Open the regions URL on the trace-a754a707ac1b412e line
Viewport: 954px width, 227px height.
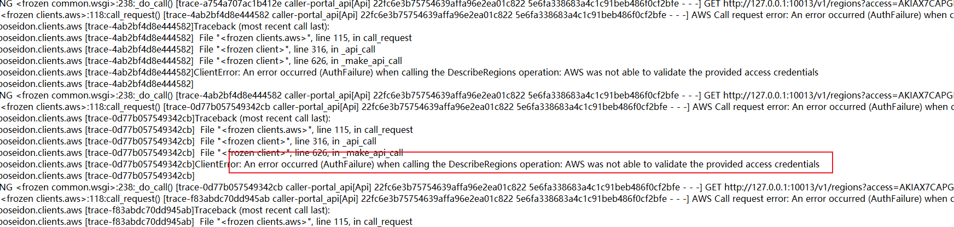pos(838,4)
